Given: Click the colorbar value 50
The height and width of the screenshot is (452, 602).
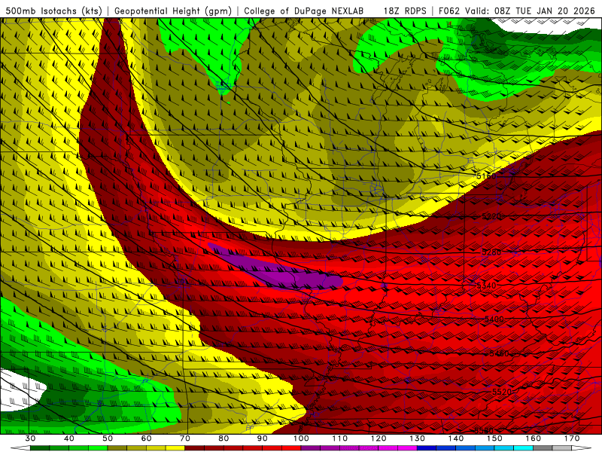Looking at the screenshot, I should click(x=108, y=438).
